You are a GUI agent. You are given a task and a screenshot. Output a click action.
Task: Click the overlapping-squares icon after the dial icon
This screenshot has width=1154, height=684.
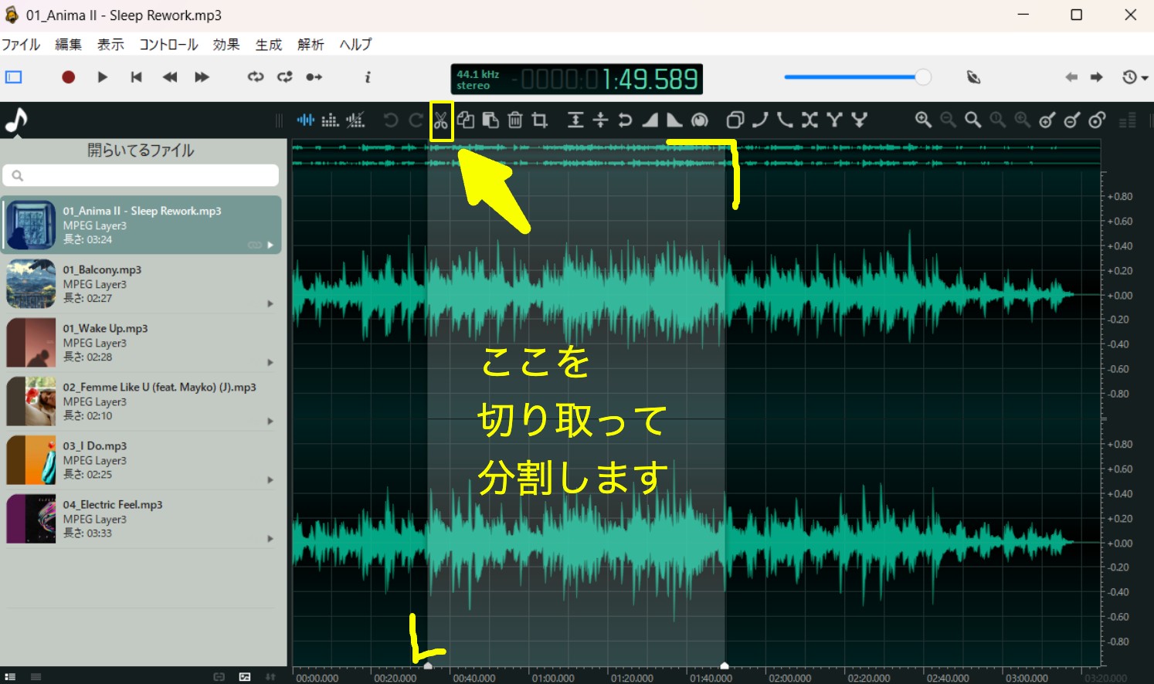[x=735, y=120]
